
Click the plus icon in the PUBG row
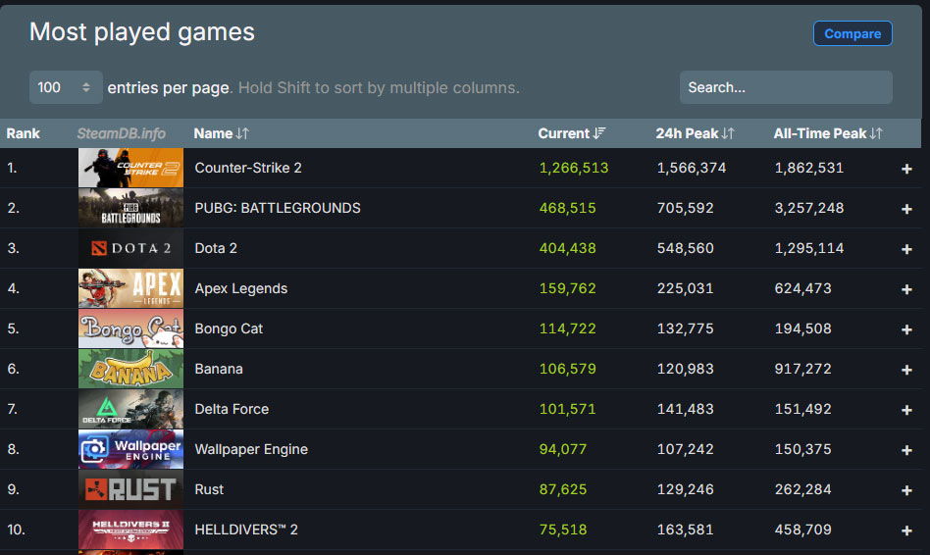click(x=906, y=209)
